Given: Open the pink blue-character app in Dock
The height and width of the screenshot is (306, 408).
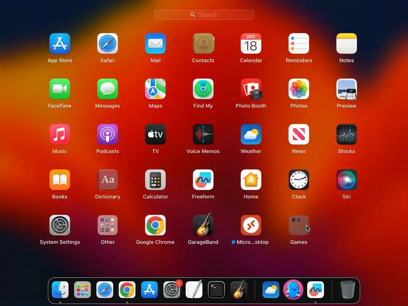Looking at the screenshot, I should [x=293, y=290].
